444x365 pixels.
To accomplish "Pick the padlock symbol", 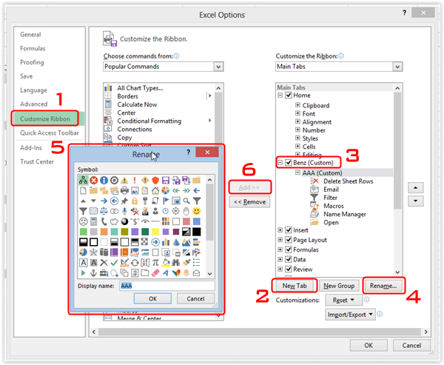I will (x=135, y=201).
